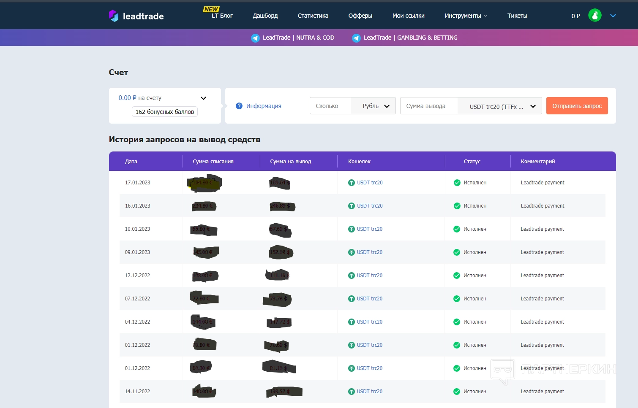Click the Сумма на вывод column header
Screen dimensions: 638x408
(x=290, y=161)
